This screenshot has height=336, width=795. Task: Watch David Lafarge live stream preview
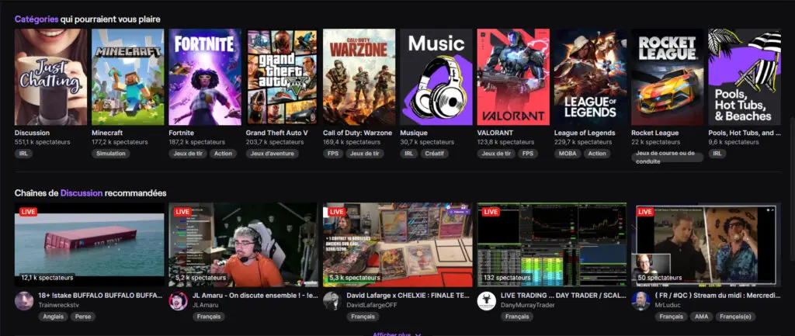397,244
